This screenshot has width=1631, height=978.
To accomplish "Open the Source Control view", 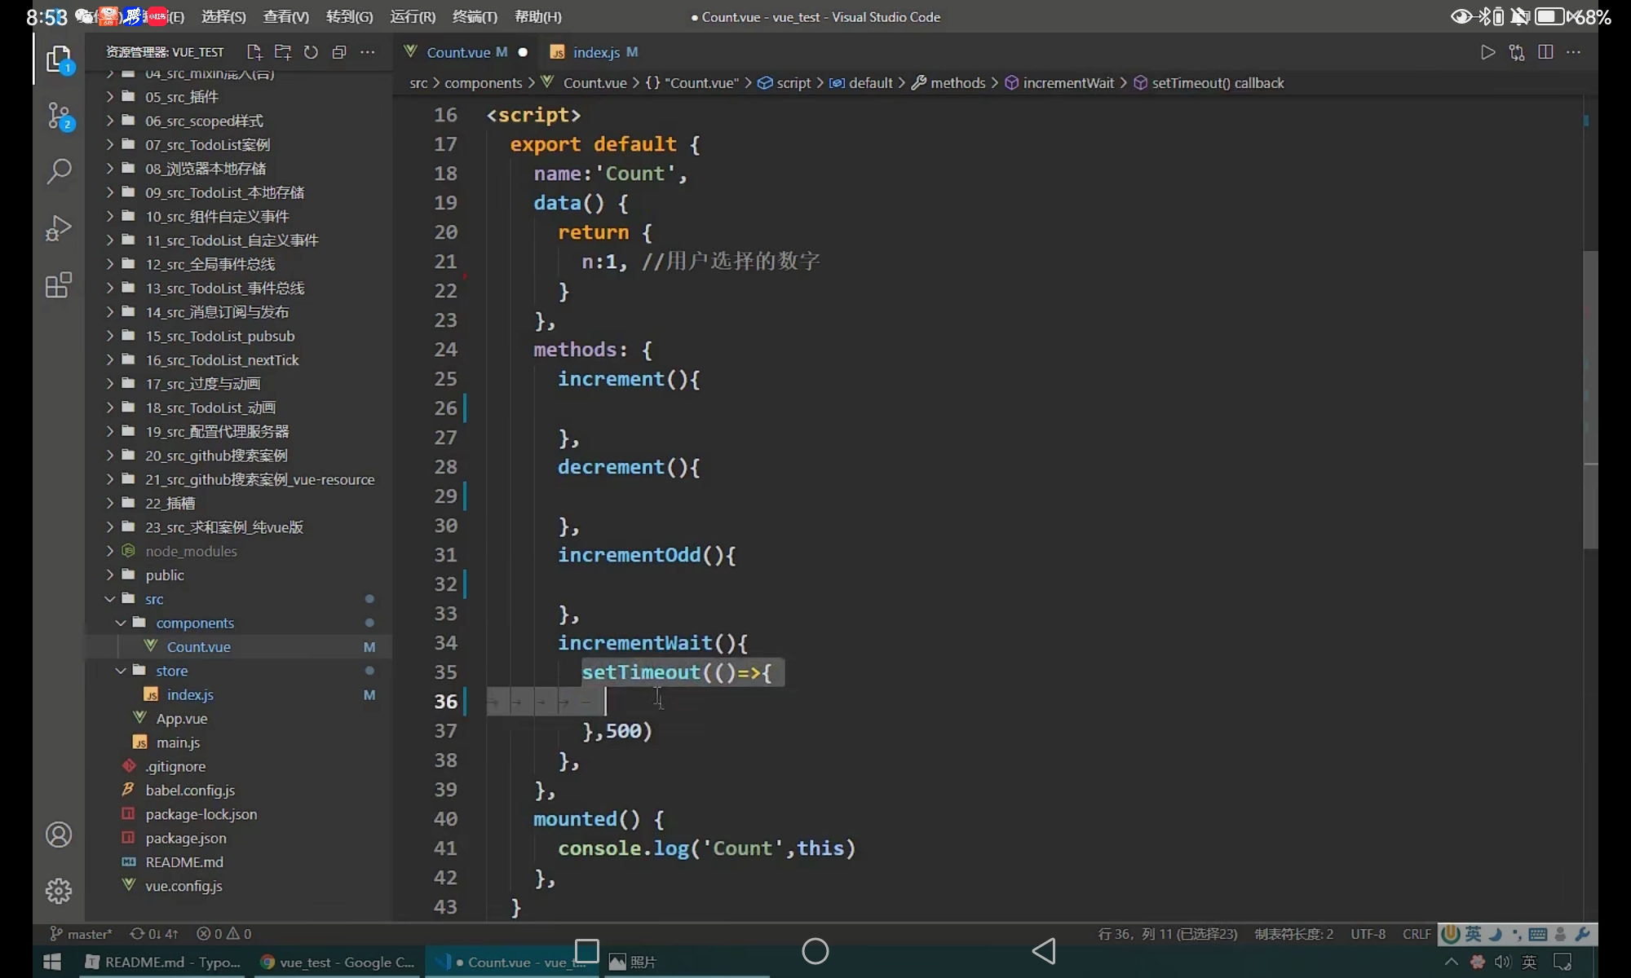I will (x=59, y=116).
